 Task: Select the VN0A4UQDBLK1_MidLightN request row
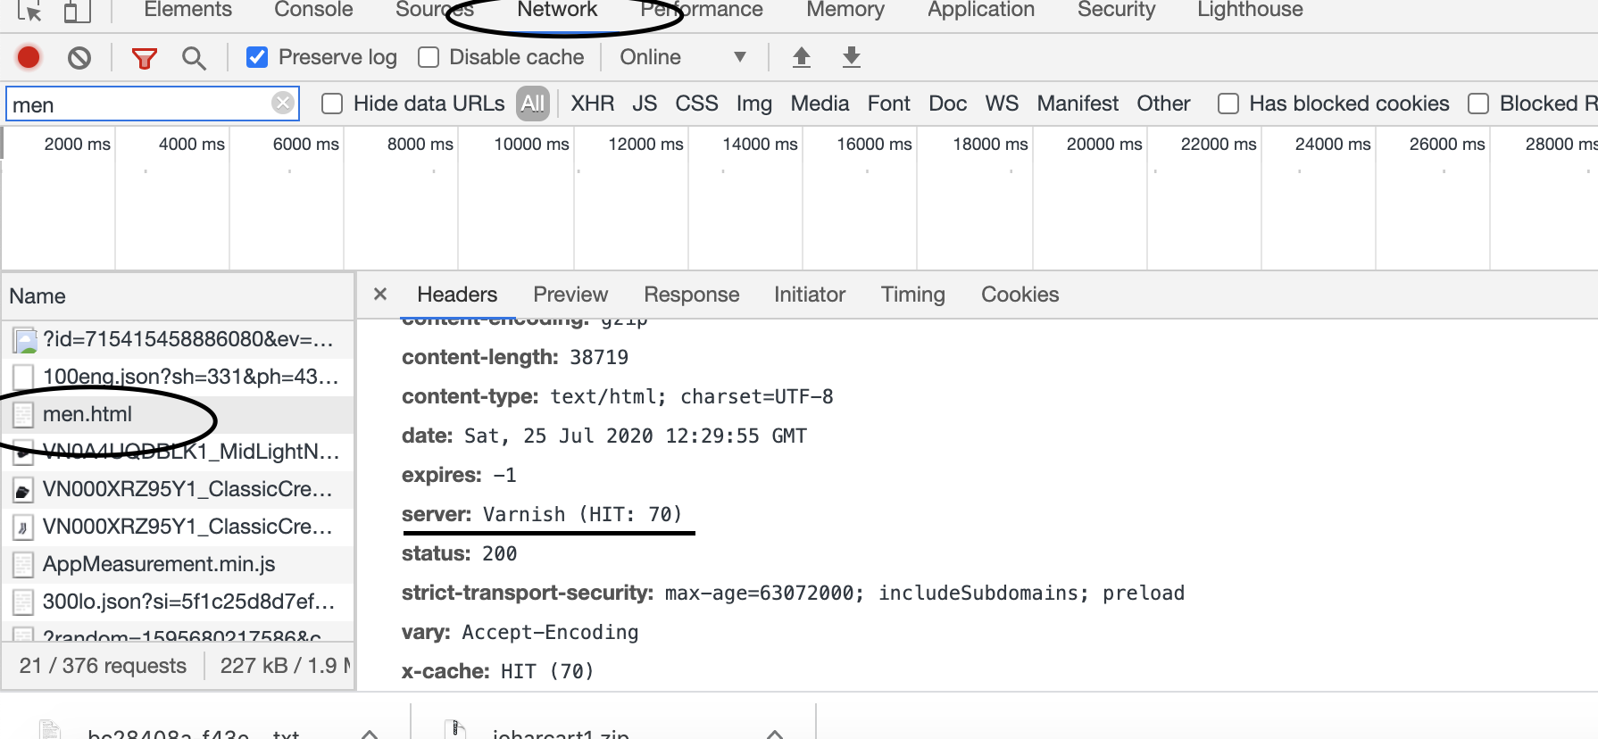(x=178, y=452)
